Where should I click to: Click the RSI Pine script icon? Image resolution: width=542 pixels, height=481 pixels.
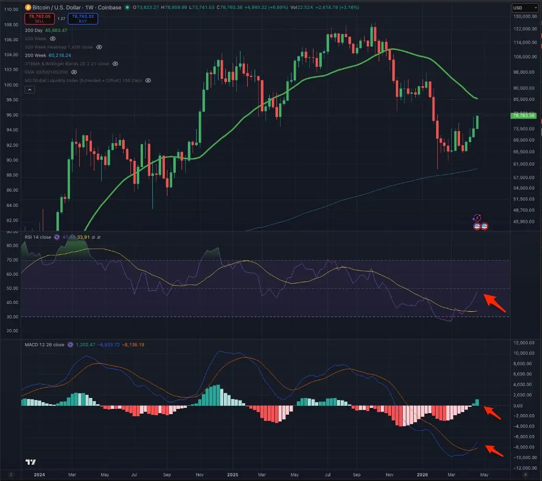click(x=57, y=237)
